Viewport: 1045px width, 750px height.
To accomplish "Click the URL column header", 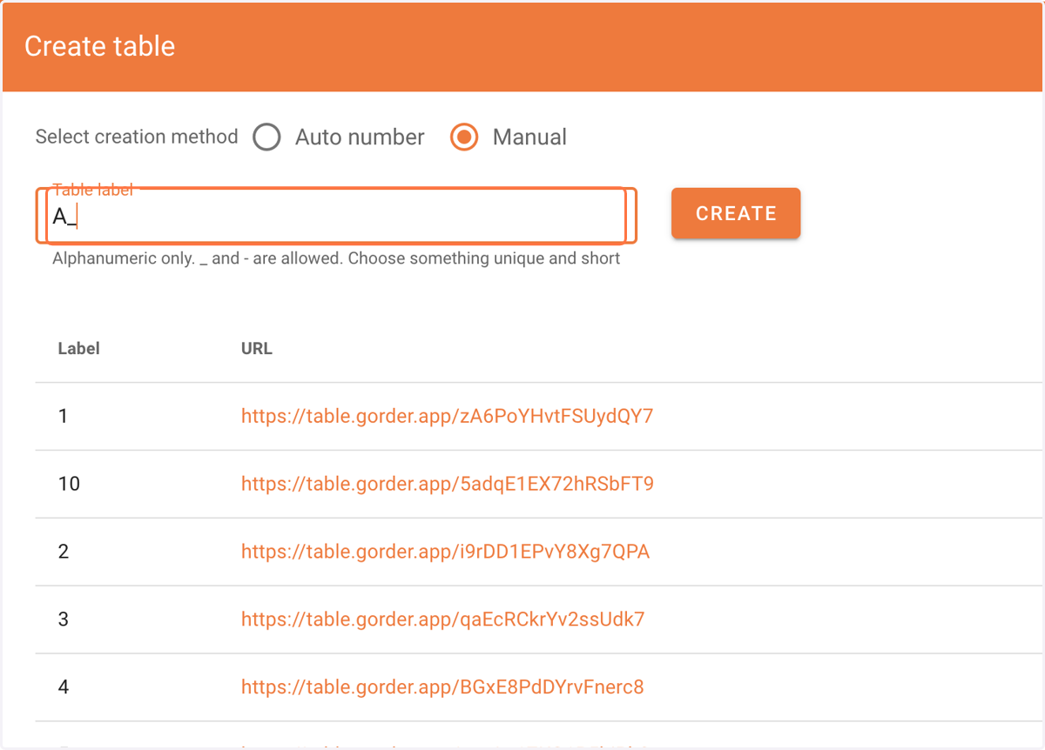I will tap(257, 349).
